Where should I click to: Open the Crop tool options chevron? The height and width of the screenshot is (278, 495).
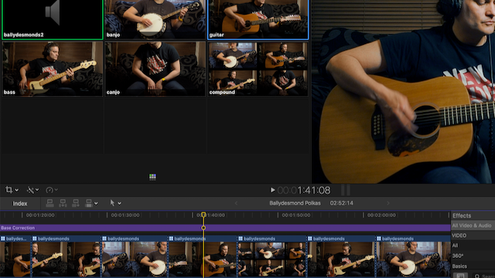(x=17, y=190)
